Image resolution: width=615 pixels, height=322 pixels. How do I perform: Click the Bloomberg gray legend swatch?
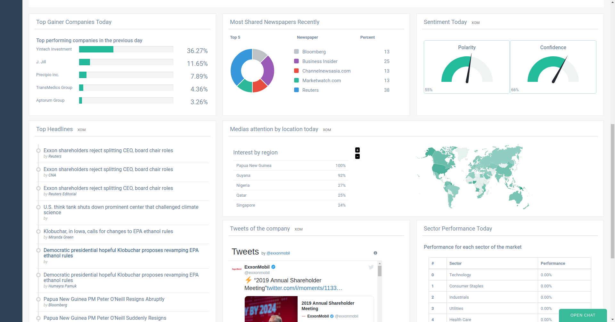click(296, 51)
